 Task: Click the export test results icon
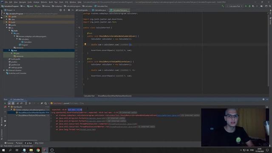click(x=42, y=103)
